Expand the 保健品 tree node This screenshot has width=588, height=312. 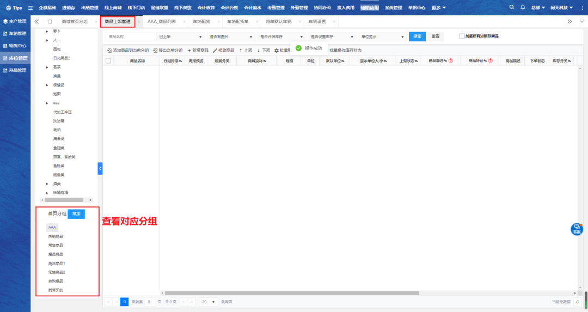click(x=47, y=85)
